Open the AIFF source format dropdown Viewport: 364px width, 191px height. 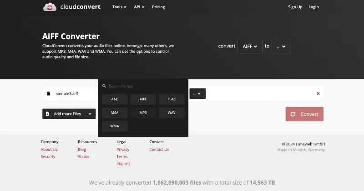250,46
